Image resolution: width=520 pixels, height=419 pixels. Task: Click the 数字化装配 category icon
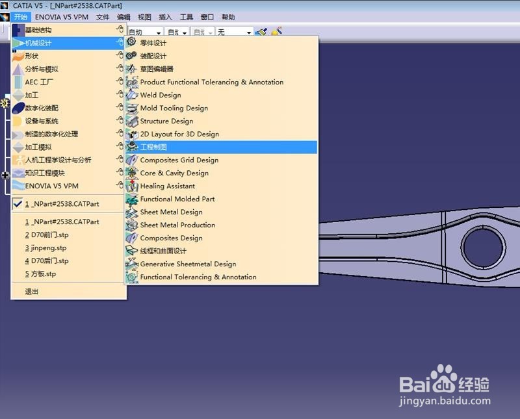18,108
